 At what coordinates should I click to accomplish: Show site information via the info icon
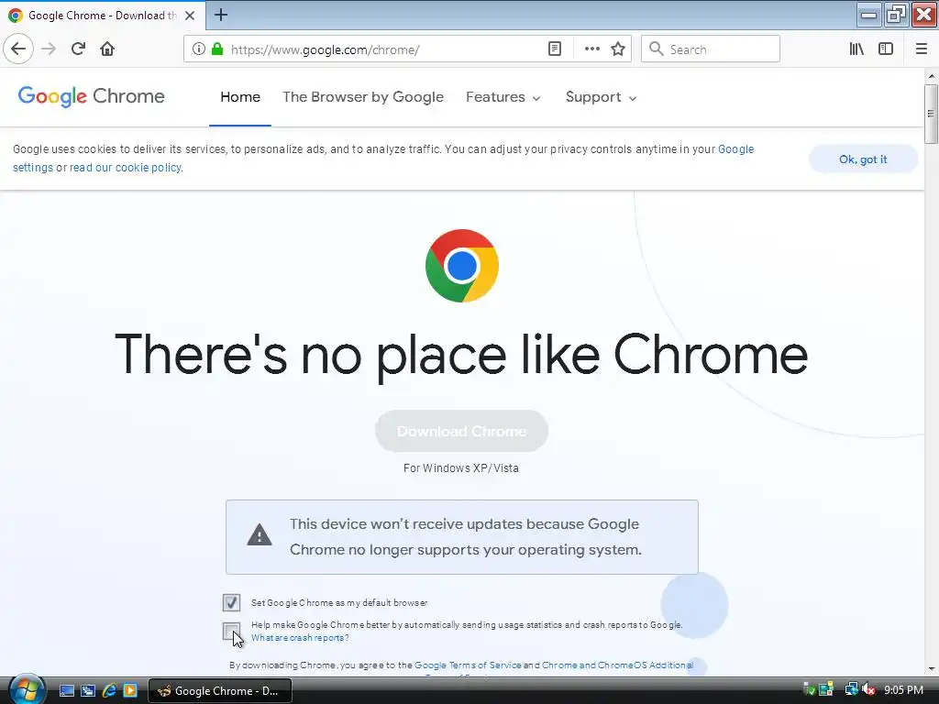tap(199, 49)
